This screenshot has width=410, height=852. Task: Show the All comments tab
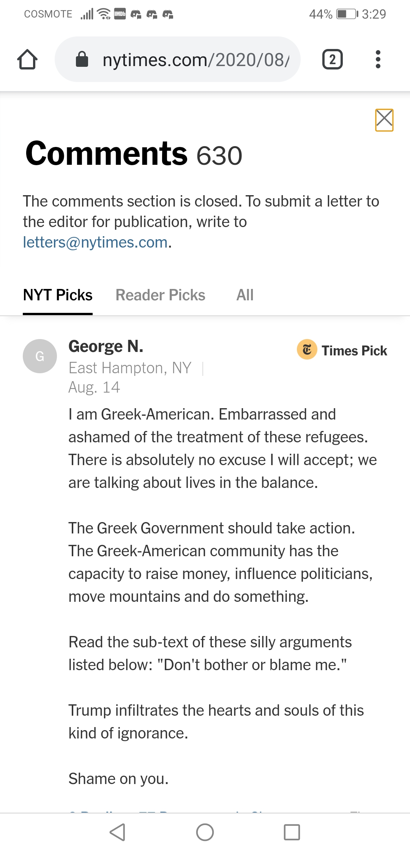(x=245, y=295)
